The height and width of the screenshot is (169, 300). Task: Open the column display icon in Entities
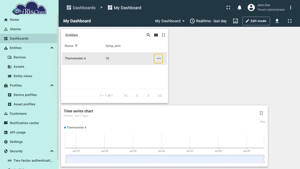point(156,35)
